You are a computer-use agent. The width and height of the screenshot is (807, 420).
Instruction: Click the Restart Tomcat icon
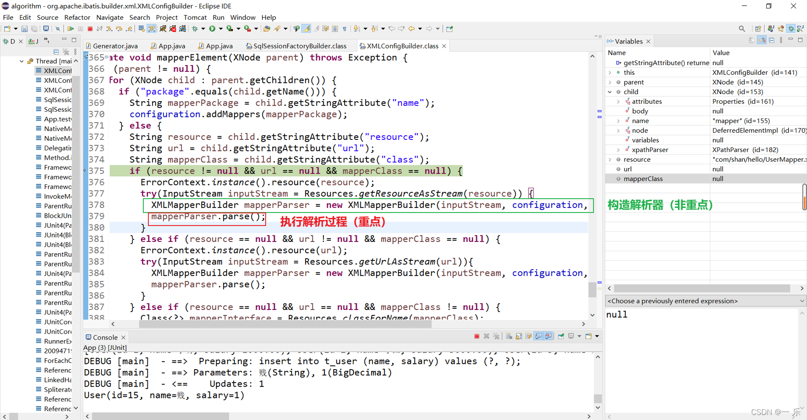coord(182,29)
